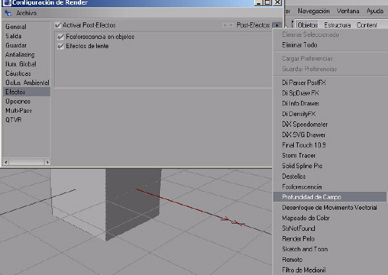
Task: Click Cargar Preferencias menu entry
Action: (308, 59)
